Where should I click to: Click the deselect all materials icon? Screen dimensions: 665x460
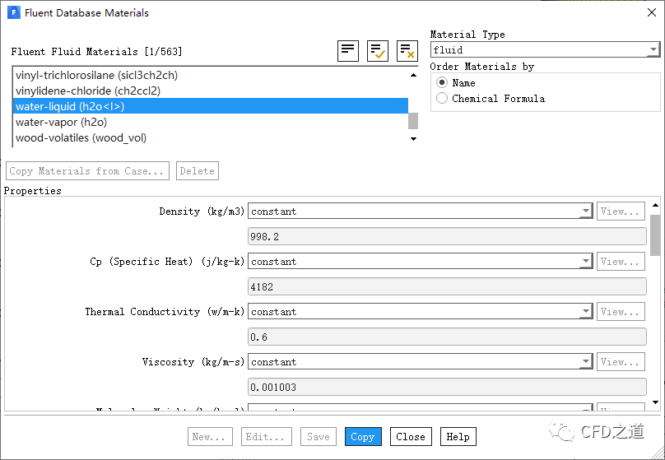click(x=407, y=50)
